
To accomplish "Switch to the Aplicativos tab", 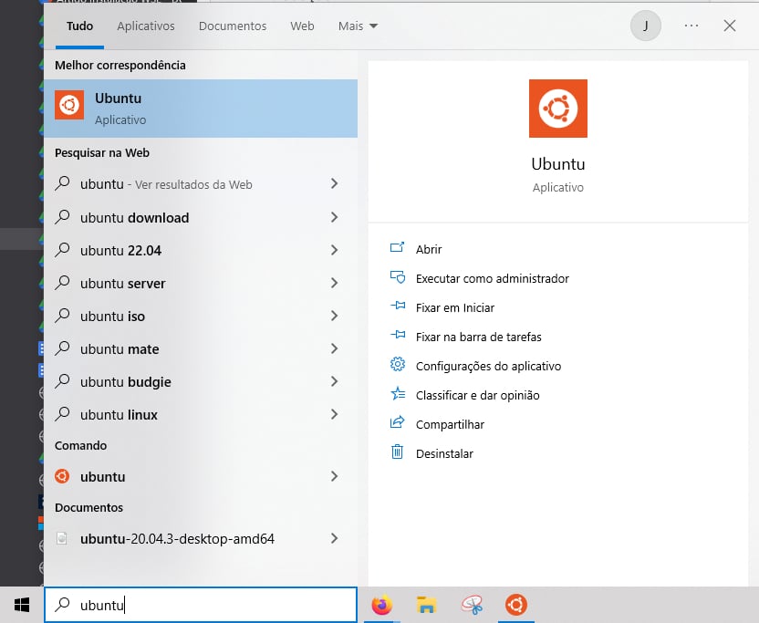I will (x=145, y=26).
